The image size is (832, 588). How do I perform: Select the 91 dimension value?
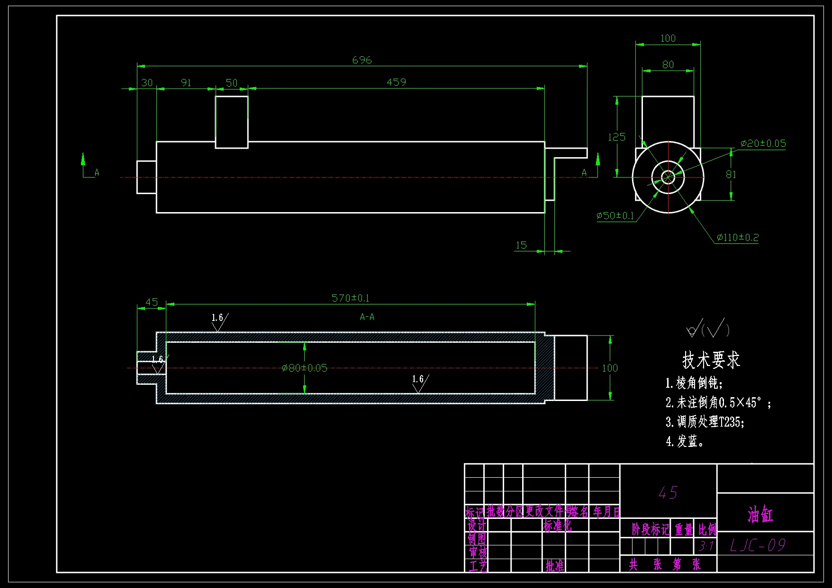(186, 83)
